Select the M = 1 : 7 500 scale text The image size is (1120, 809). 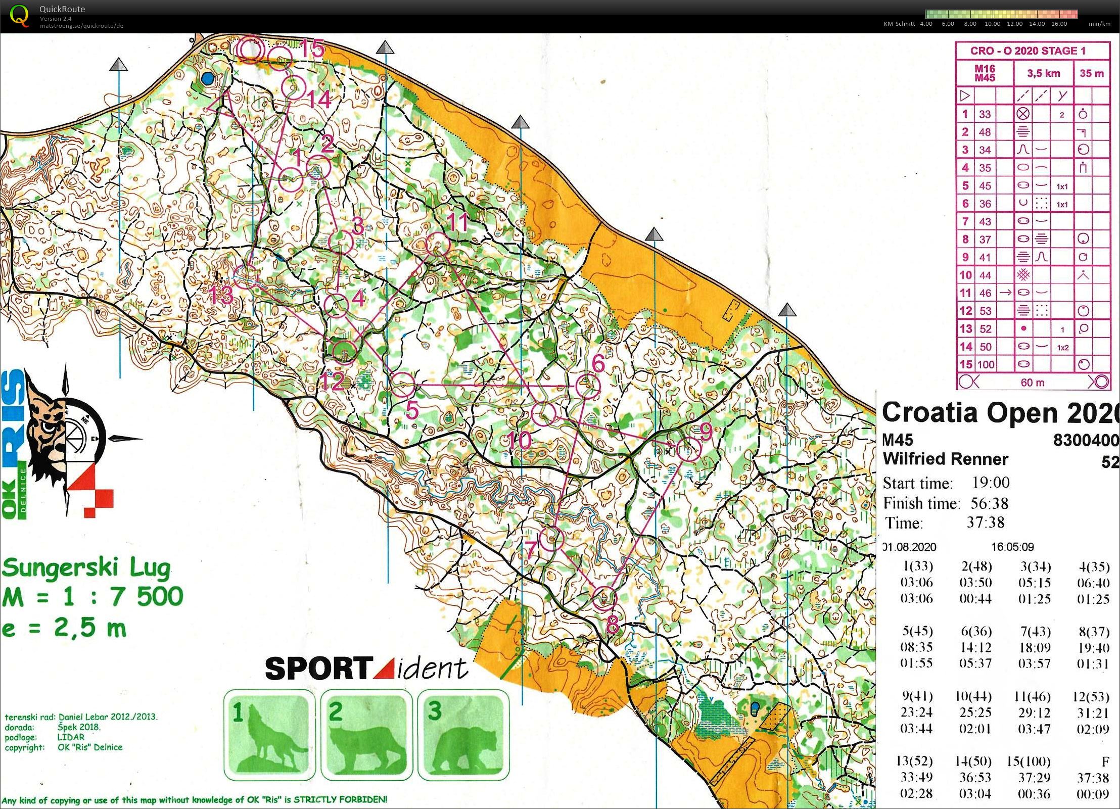coord(92,597)
